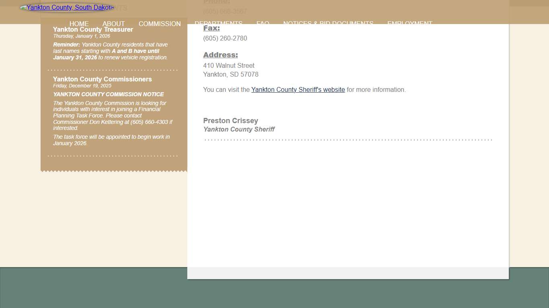The width and height of the screenshot is (549, 308).
Task: Click the Yankton County Treasurer announcement title
Action: (93, 30)
